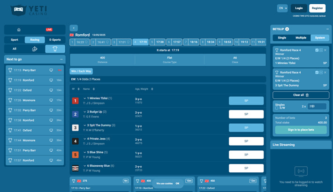This screenshot has width=333, height=192.
Task: Click Sign in to place bets
Action: pos(301,130)
